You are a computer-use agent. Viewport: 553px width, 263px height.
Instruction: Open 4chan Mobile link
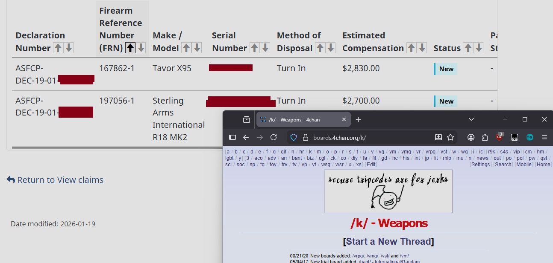524,165
